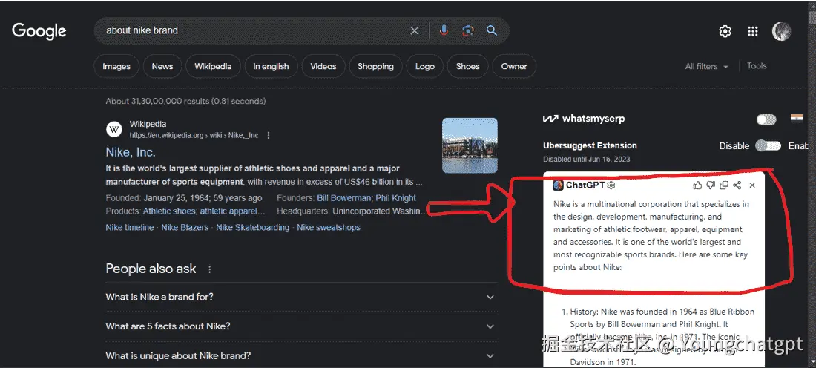The image size is (816, 368).
Task: Select the Shoes filter chip
Action: pyautogui.click(x=467, y=66)
